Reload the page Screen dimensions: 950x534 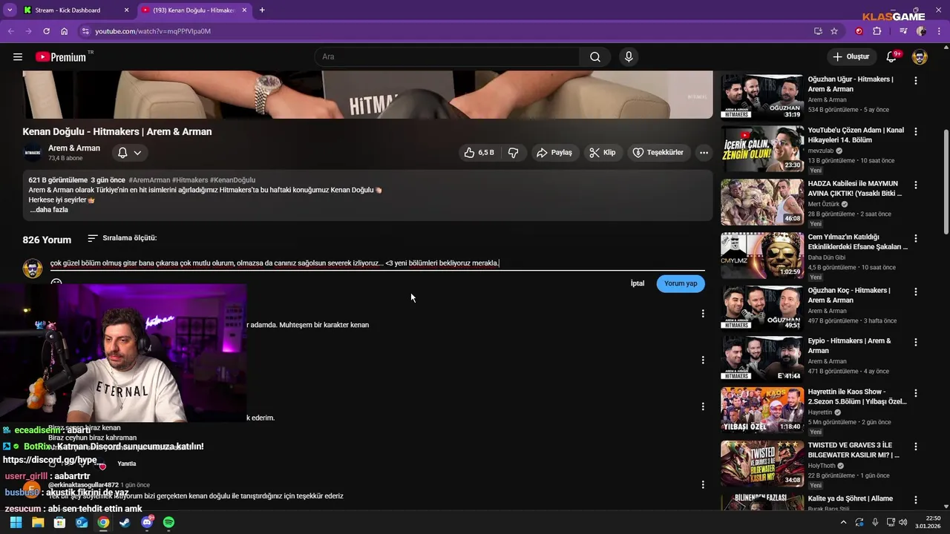click(x=46, y=31)
